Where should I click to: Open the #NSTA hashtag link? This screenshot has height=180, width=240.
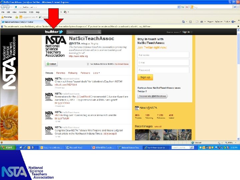[x=59, y=115]
